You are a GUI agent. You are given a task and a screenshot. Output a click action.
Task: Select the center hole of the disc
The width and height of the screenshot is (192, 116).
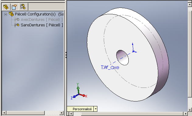click(x=122, y=58)
